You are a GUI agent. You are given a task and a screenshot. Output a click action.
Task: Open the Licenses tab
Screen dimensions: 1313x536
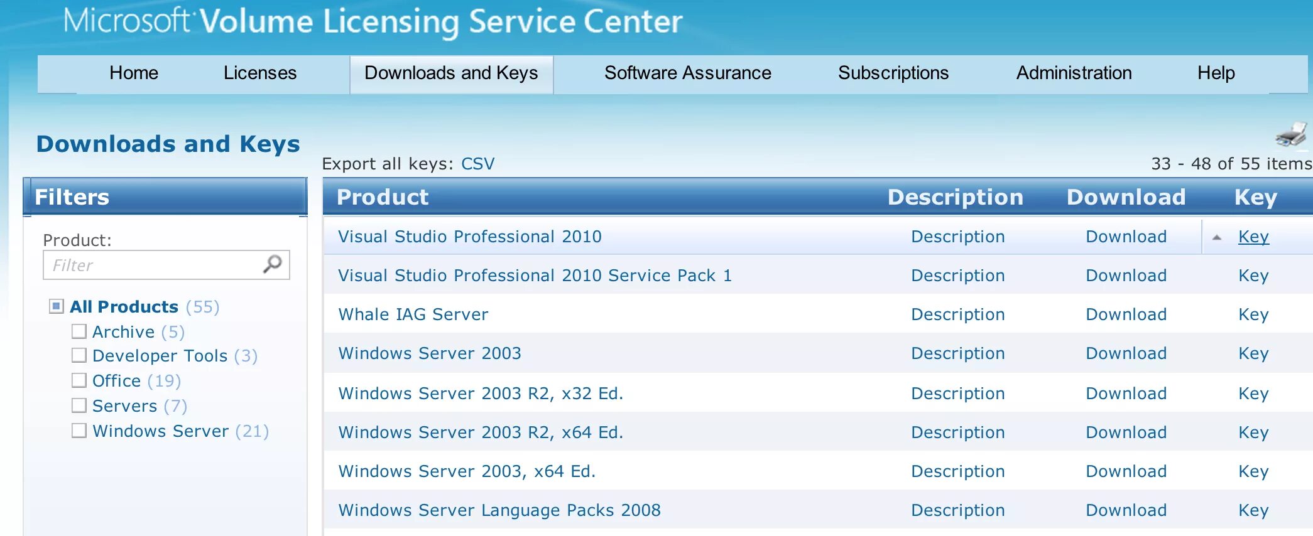[260, 73]
